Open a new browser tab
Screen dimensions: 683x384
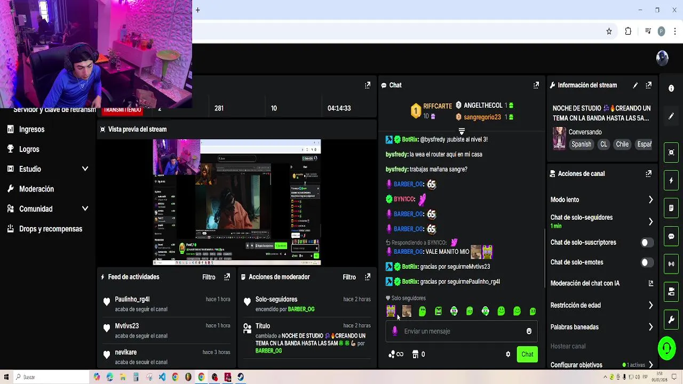point(197,10)
